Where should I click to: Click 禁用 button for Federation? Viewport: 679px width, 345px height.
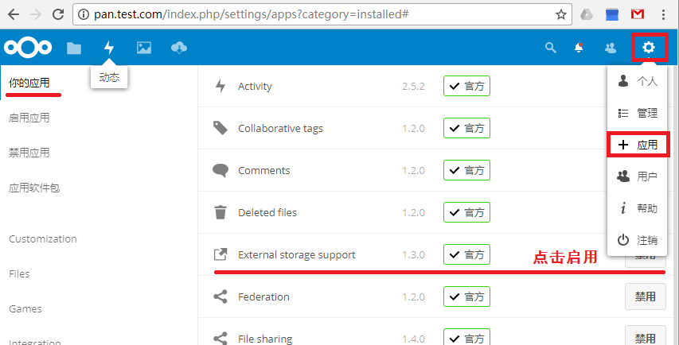point(645,297)
